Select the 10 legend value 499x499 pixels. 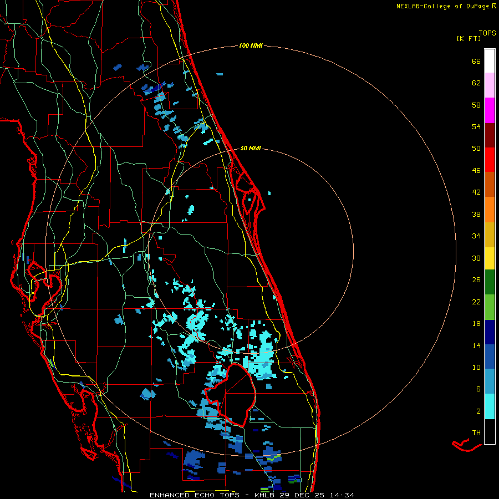476,367
